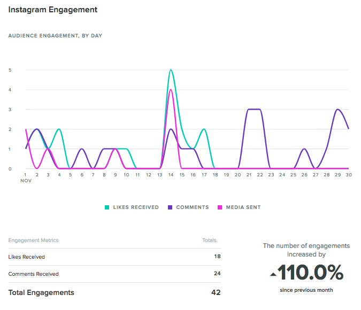The width and height of the screenshot is (361, 310).
Task: Click the comments peak at day 6
Action: pyautogui.click(x=82, y=149)
